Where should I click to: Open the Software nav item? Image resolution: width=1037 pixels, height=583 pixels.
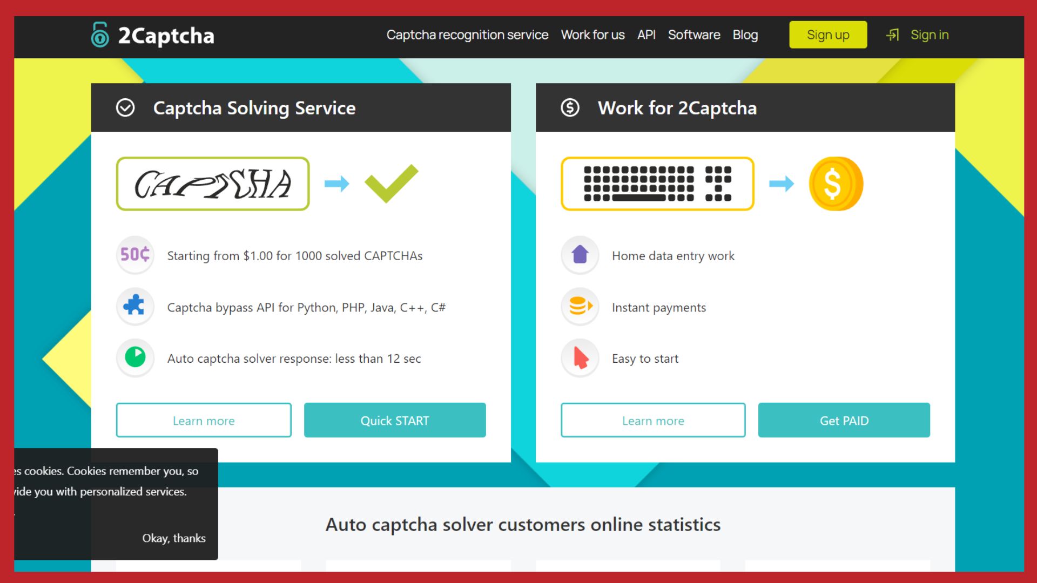pos(694,35)
